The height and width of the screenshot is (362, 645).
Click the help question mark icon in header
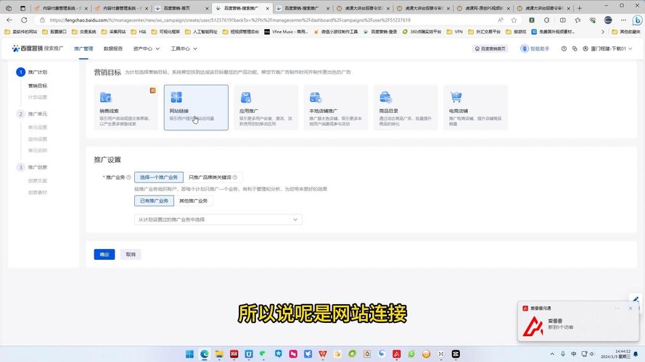(x=564, y=49)
